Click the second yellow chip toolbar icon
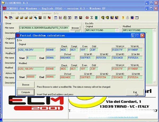 (107, 18)
